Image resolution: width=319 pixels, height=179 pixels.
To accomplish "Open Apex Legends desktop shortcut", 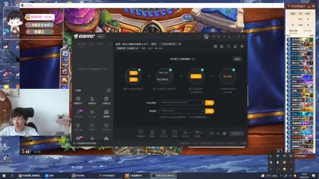I will 6,76.
